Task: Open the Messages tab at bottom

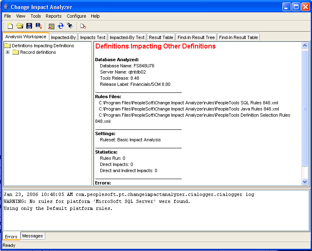Action: 32,236
